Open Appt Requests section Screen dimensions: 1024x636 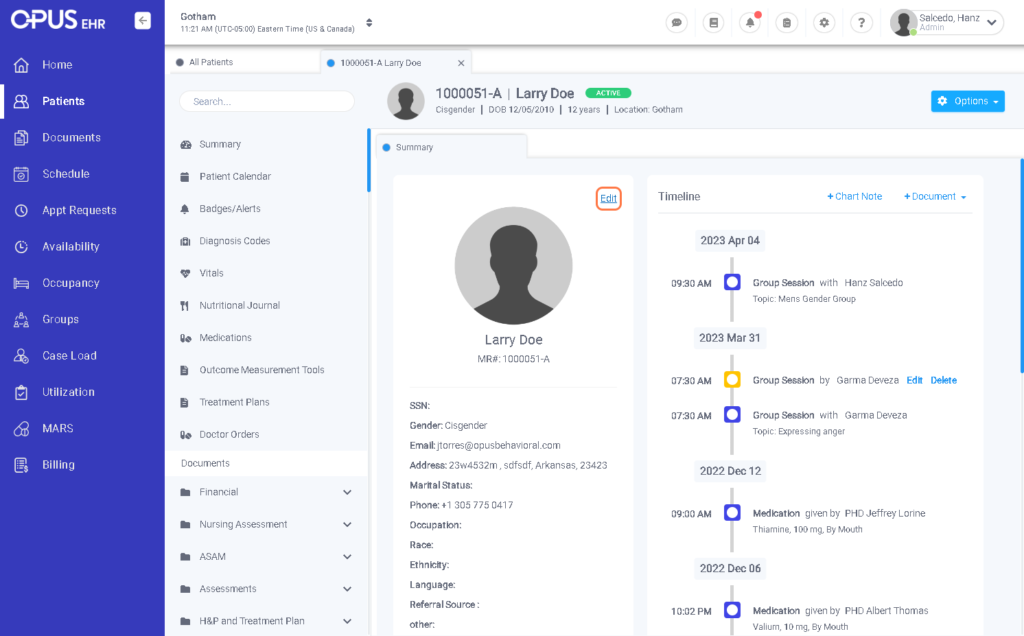(79, 210)
